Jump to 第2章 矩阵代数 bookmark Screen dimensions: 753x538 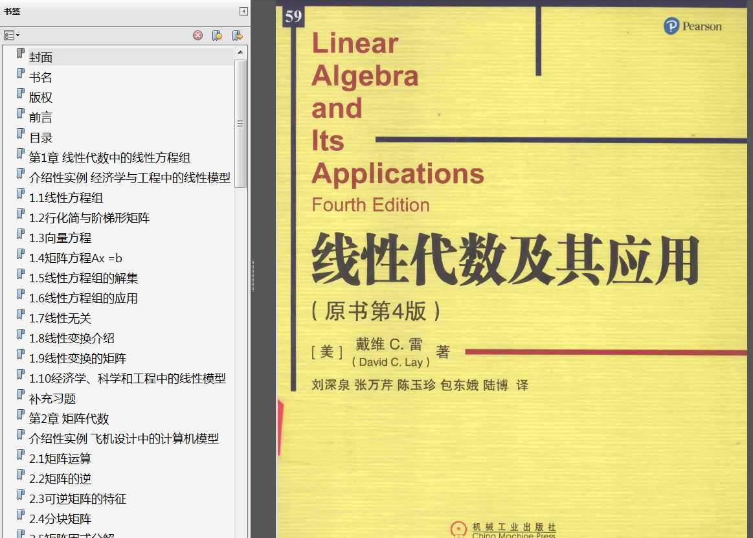click(x=69, y=419)
